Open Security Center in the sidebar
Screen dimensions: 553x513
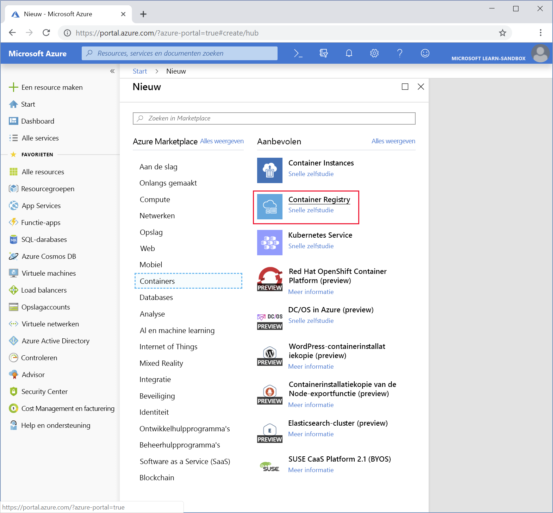[38, 392]
